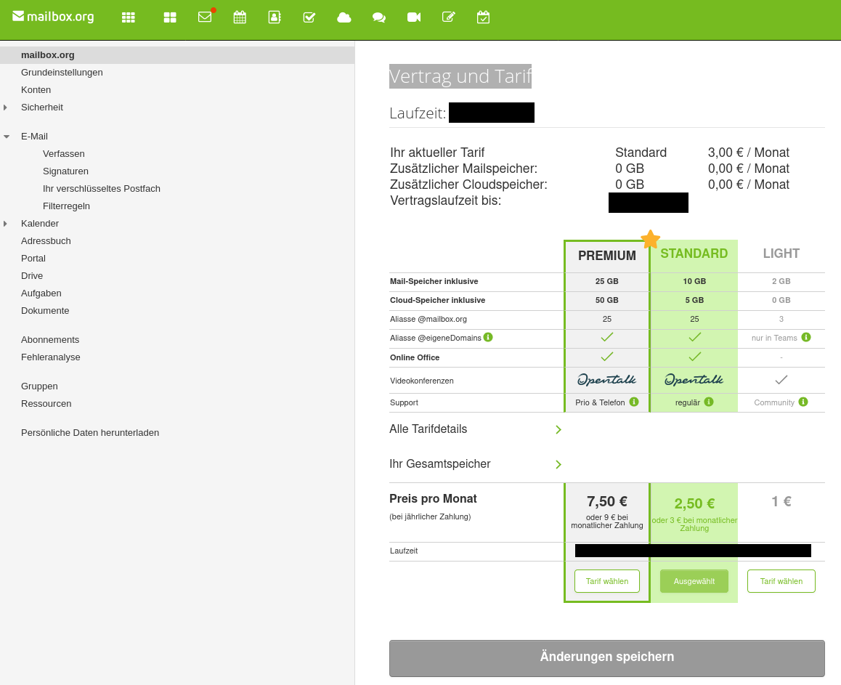
Task: Open Dokumente settings
Action: tap(45, 311)
